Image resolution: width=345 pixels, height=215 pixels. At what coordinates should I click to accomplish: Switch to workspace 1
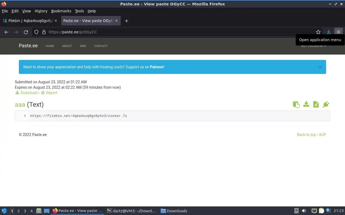pyautogui.click(x=12, y=211)
